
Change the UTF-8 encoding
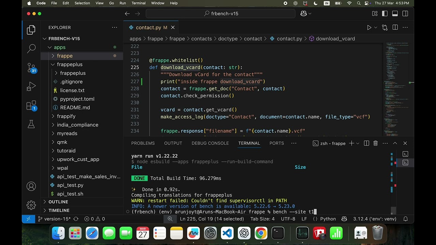pyautogui.click(x=288, y=219)
